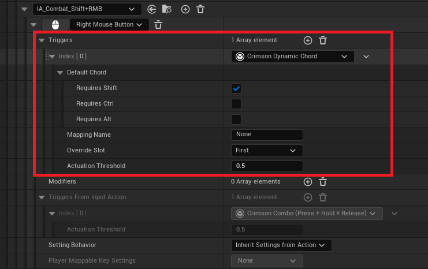Click the Player Mappable Key Settings label
The height and width of the screenshot is (269, 428).
coord(92,260)
